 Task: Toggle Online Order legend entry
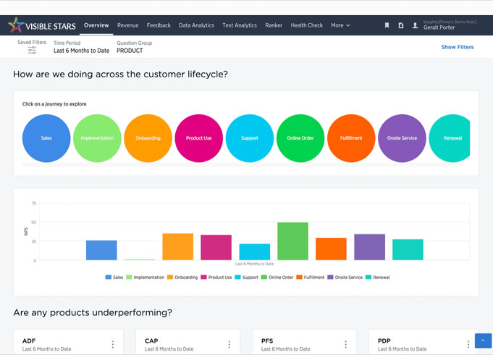point(279,277)
